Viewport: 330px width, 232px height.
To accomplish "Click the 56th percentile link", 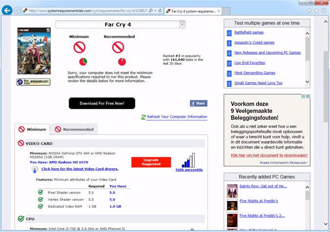I will click(x=189, y=170).
